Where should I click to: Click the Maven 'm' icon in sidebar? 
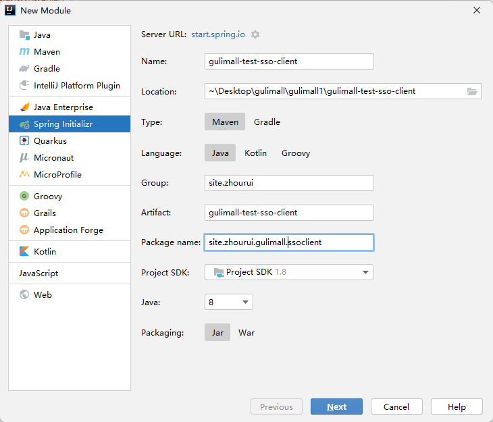point(24,51)
